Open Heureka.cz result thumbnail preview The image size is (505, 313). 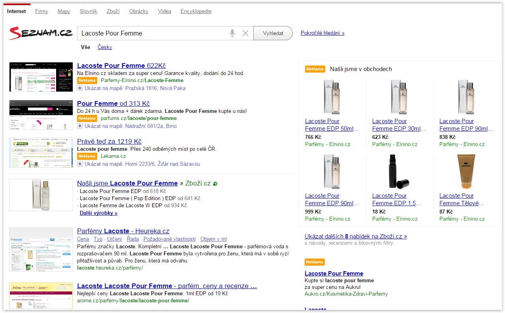click(41, 249)
